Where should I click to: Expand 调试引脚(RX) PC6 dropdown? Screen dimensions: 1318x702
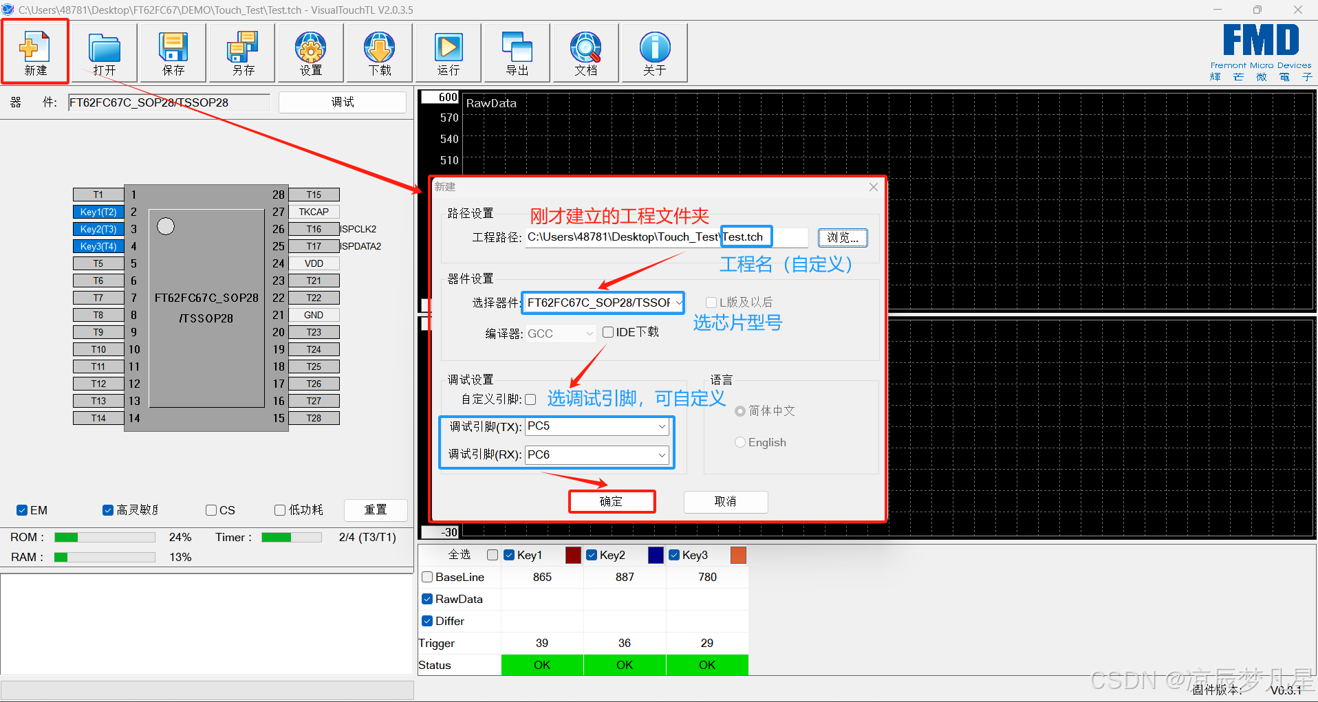597,454
